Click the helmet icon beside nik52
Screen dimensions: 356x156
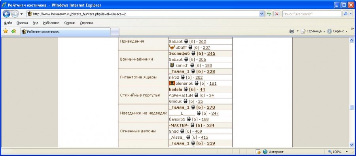tap(183, 77)
